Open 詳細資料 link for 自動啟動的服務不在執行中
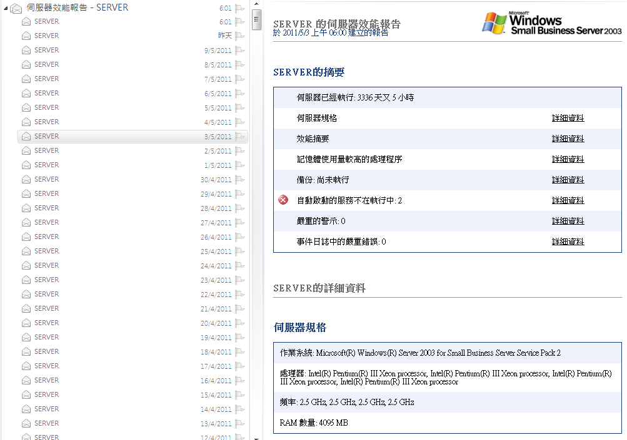 [x=568, y=200]
